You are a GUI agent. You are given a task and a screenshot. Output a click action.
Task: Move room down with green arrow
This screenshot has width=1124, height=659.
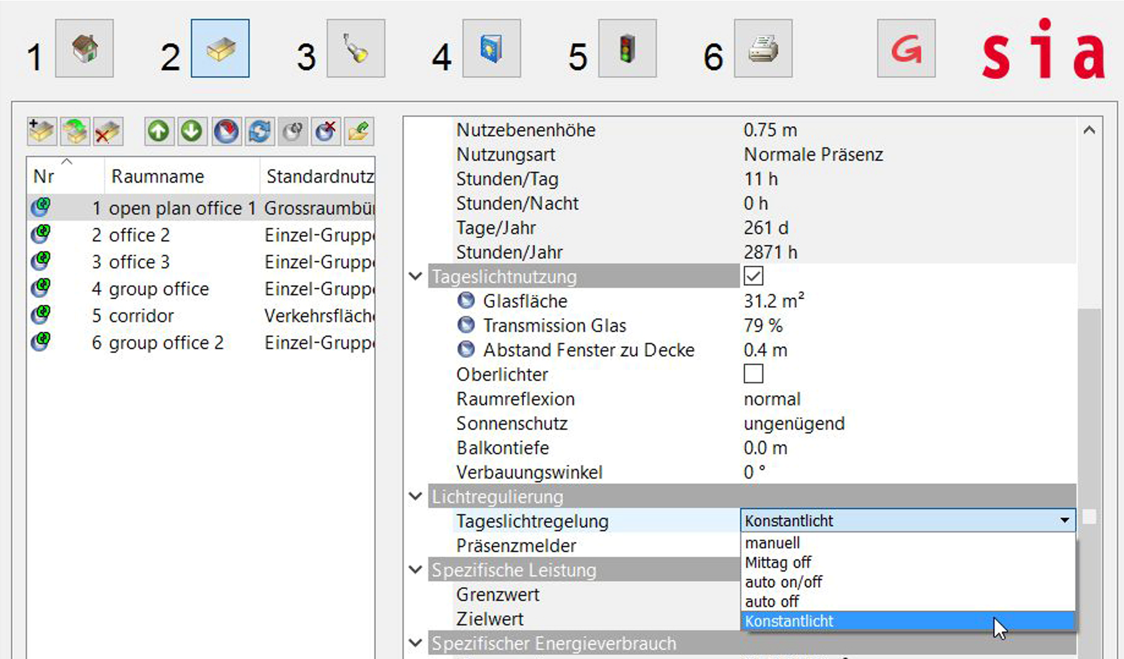tap(192, 131)
